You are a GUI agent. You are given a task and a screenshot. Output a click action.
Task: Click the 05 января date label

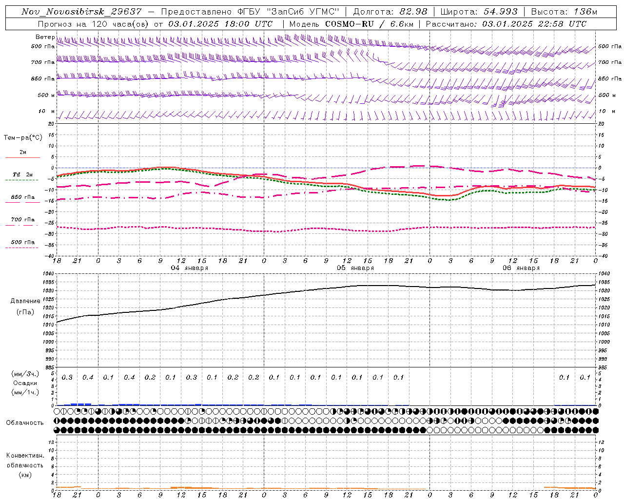point(355,268)
